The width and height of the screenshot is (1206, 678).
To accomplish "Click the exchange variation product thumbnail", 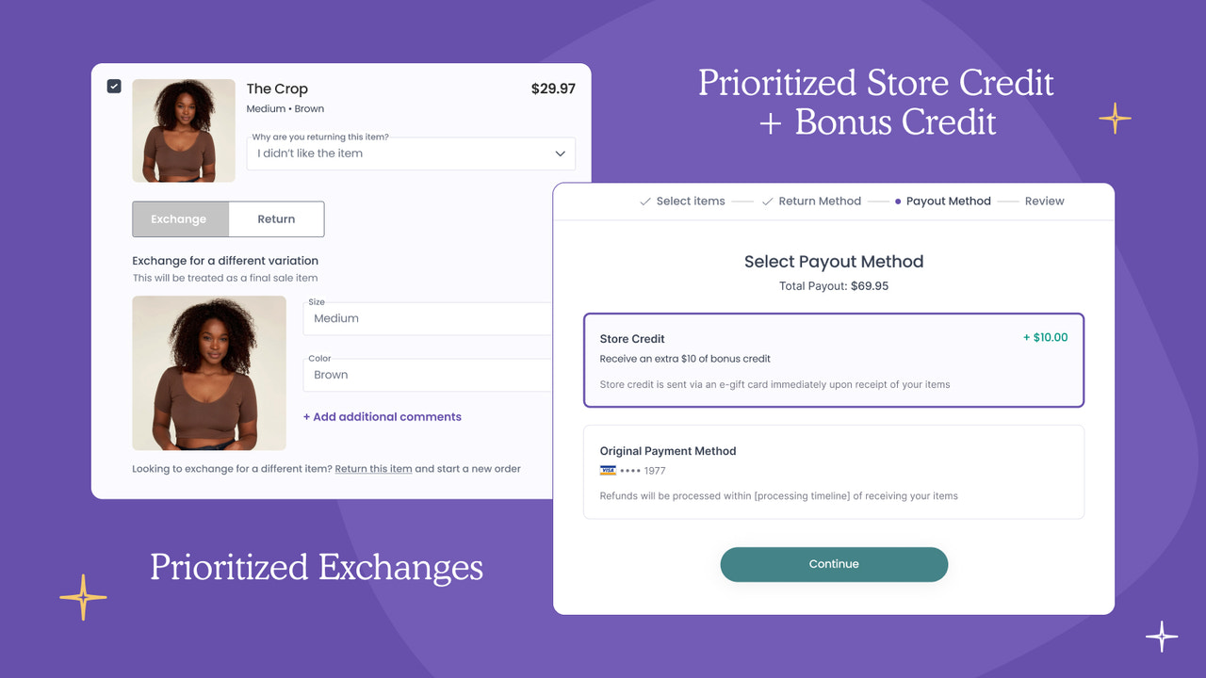I will coord(208,372).
